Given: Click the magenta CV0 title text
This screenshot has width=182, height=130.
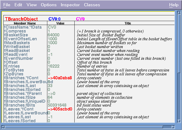Looking at the screenshot, I should click(80, 19).
